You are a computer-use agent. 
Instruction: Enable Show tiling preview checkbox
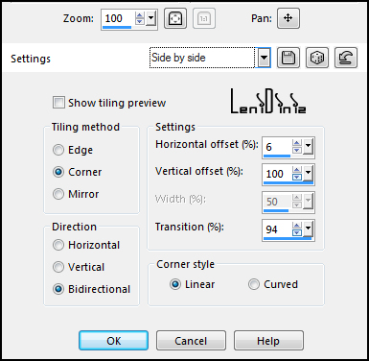point(58,103)
